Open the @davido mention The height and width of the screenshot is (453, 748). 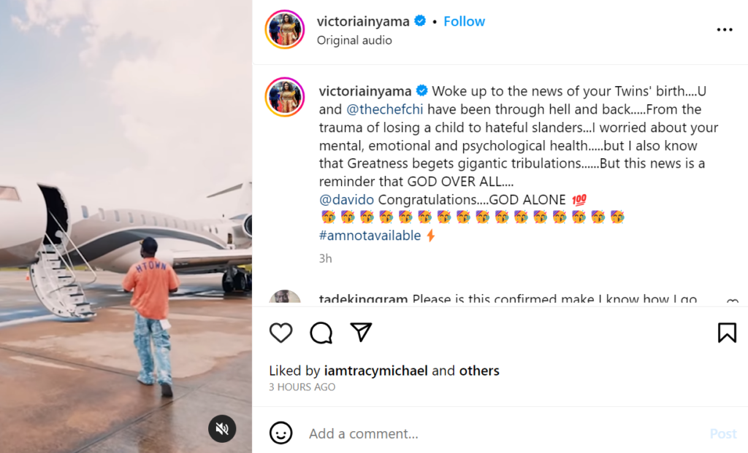tap(346, 199)
